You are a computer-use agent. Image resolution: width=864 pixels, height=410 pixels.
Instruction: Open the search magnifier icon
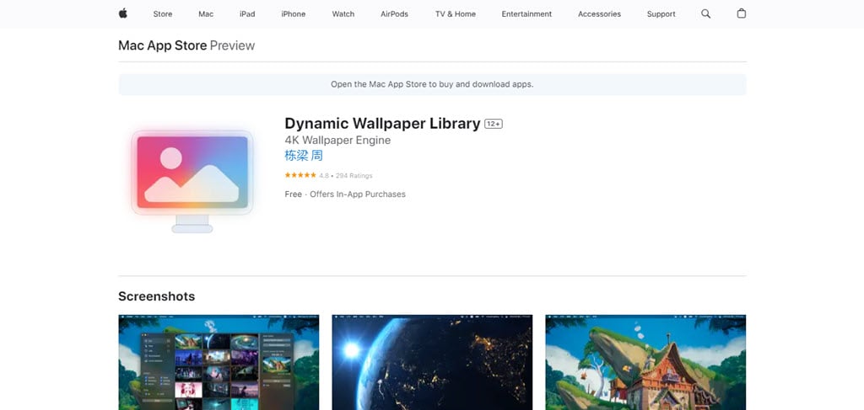point(705,13)
